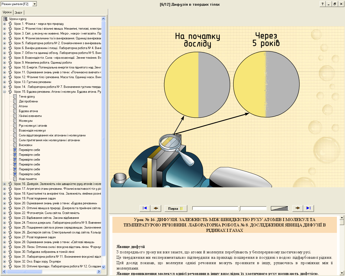The width and height of the screenshot is (345, 276).
Task: Switch to the Зміст tab
Action: point(19,12)
